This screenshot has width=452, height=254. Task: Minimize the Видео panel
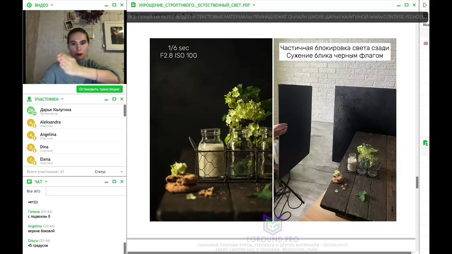(x=106, y=5)
